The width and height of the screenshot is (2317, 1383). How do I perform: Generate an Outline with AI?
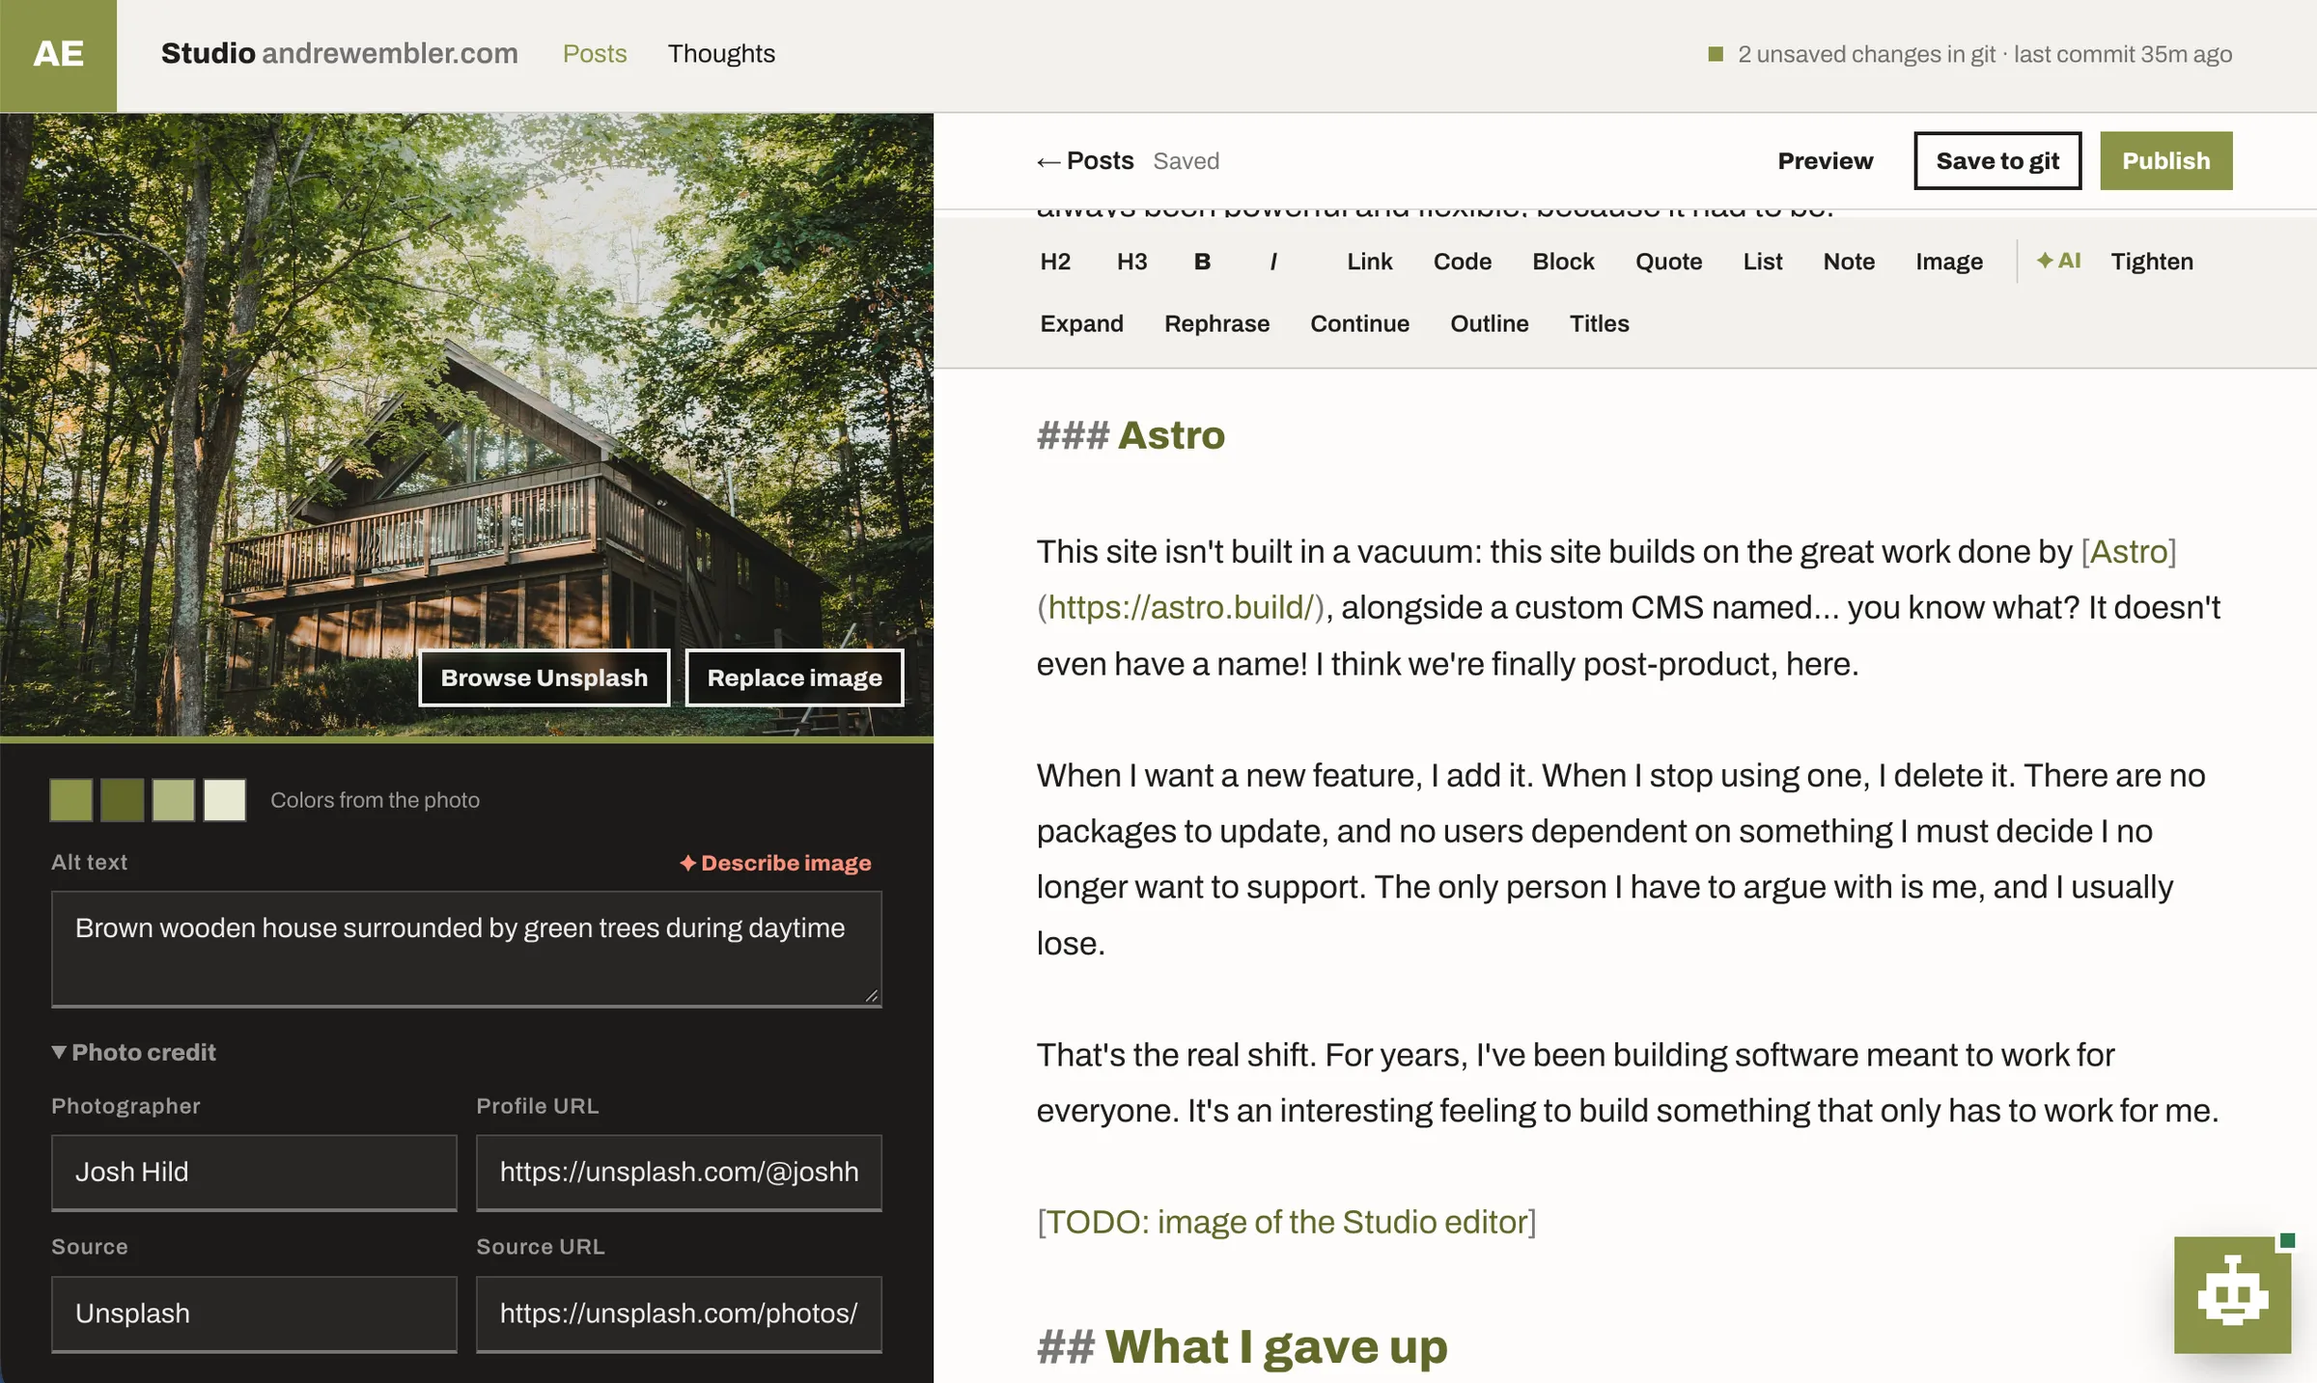[1489, 323]
